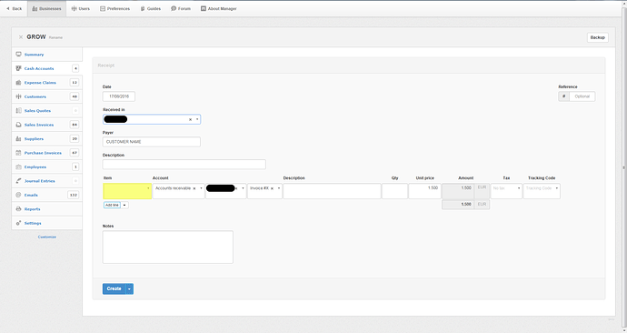Open Reports from the sidebar
Viewport: 627px width, 333px height.
46,209
